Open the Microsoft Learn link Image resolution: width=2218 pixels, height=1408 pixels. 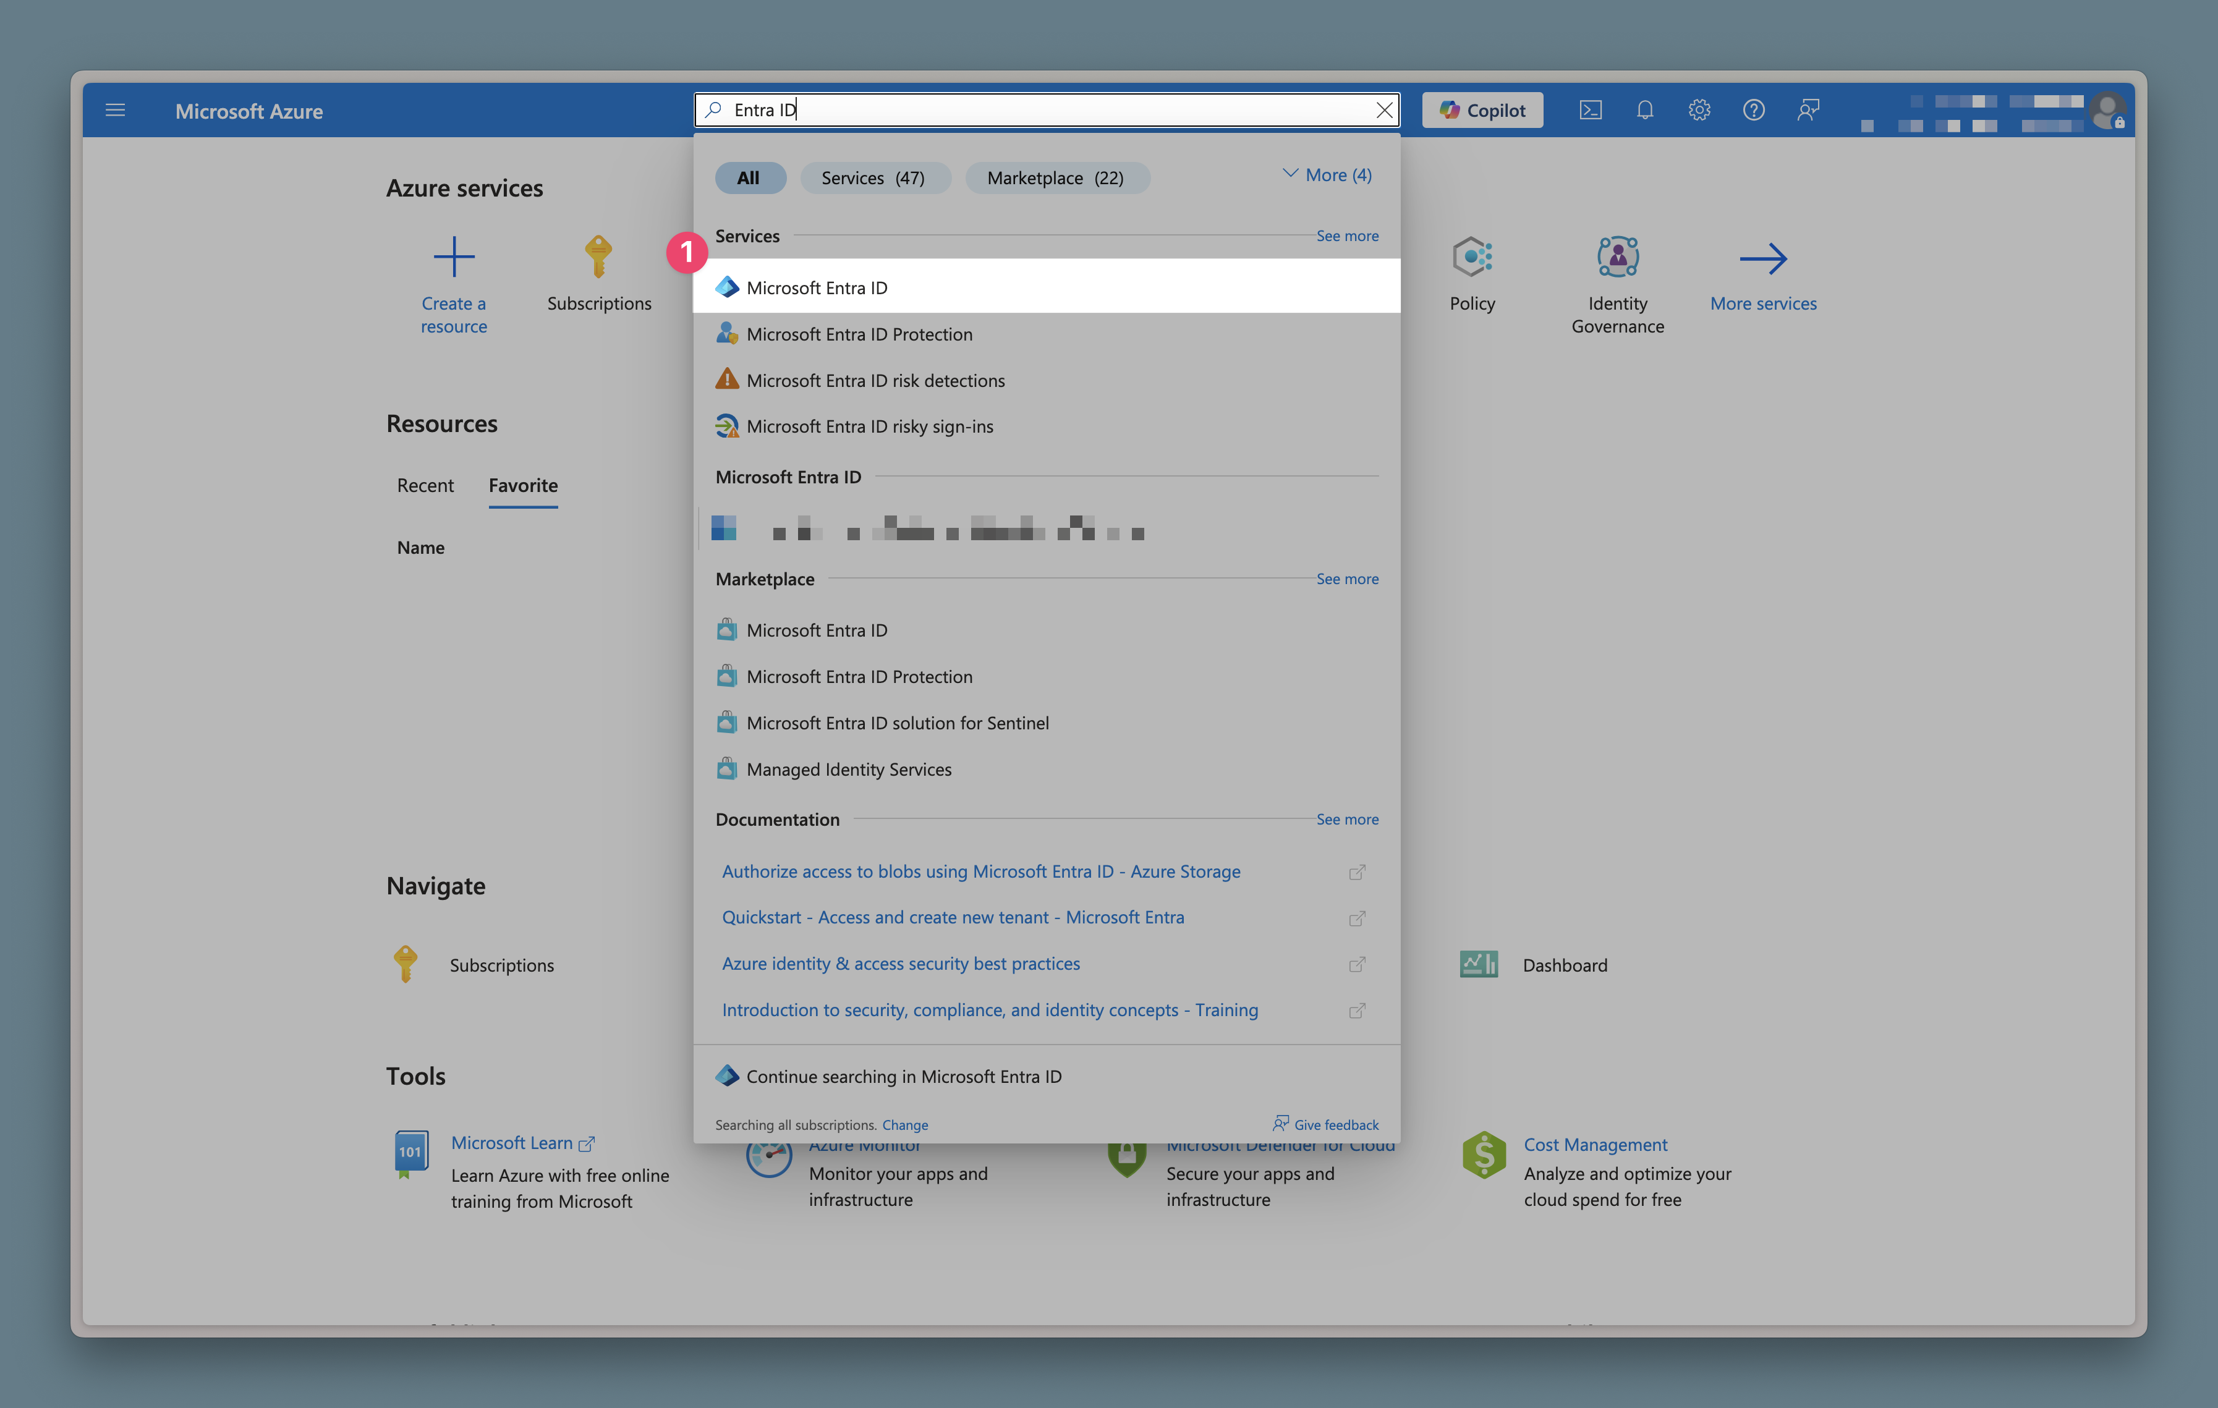[522, 1143]
